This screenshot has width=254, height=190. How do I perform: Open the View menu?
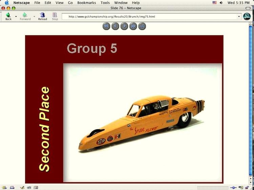[60, 3]
